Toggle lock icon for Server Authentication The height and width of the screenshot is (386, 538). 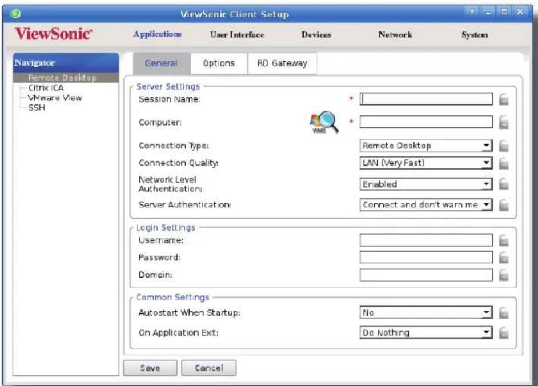(x=503, y=205)
